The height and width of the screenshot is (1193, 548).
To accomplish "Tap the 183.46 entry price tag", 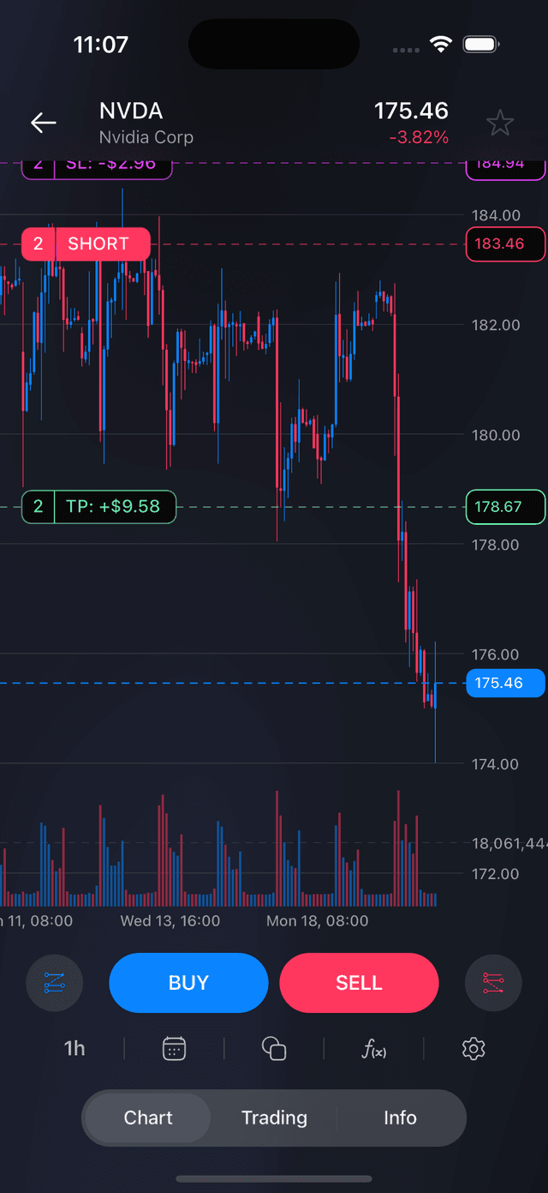I will tap(505, 244).
